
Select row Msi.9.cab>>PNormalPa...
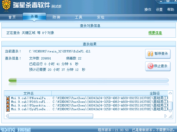[x=87, y=98]
